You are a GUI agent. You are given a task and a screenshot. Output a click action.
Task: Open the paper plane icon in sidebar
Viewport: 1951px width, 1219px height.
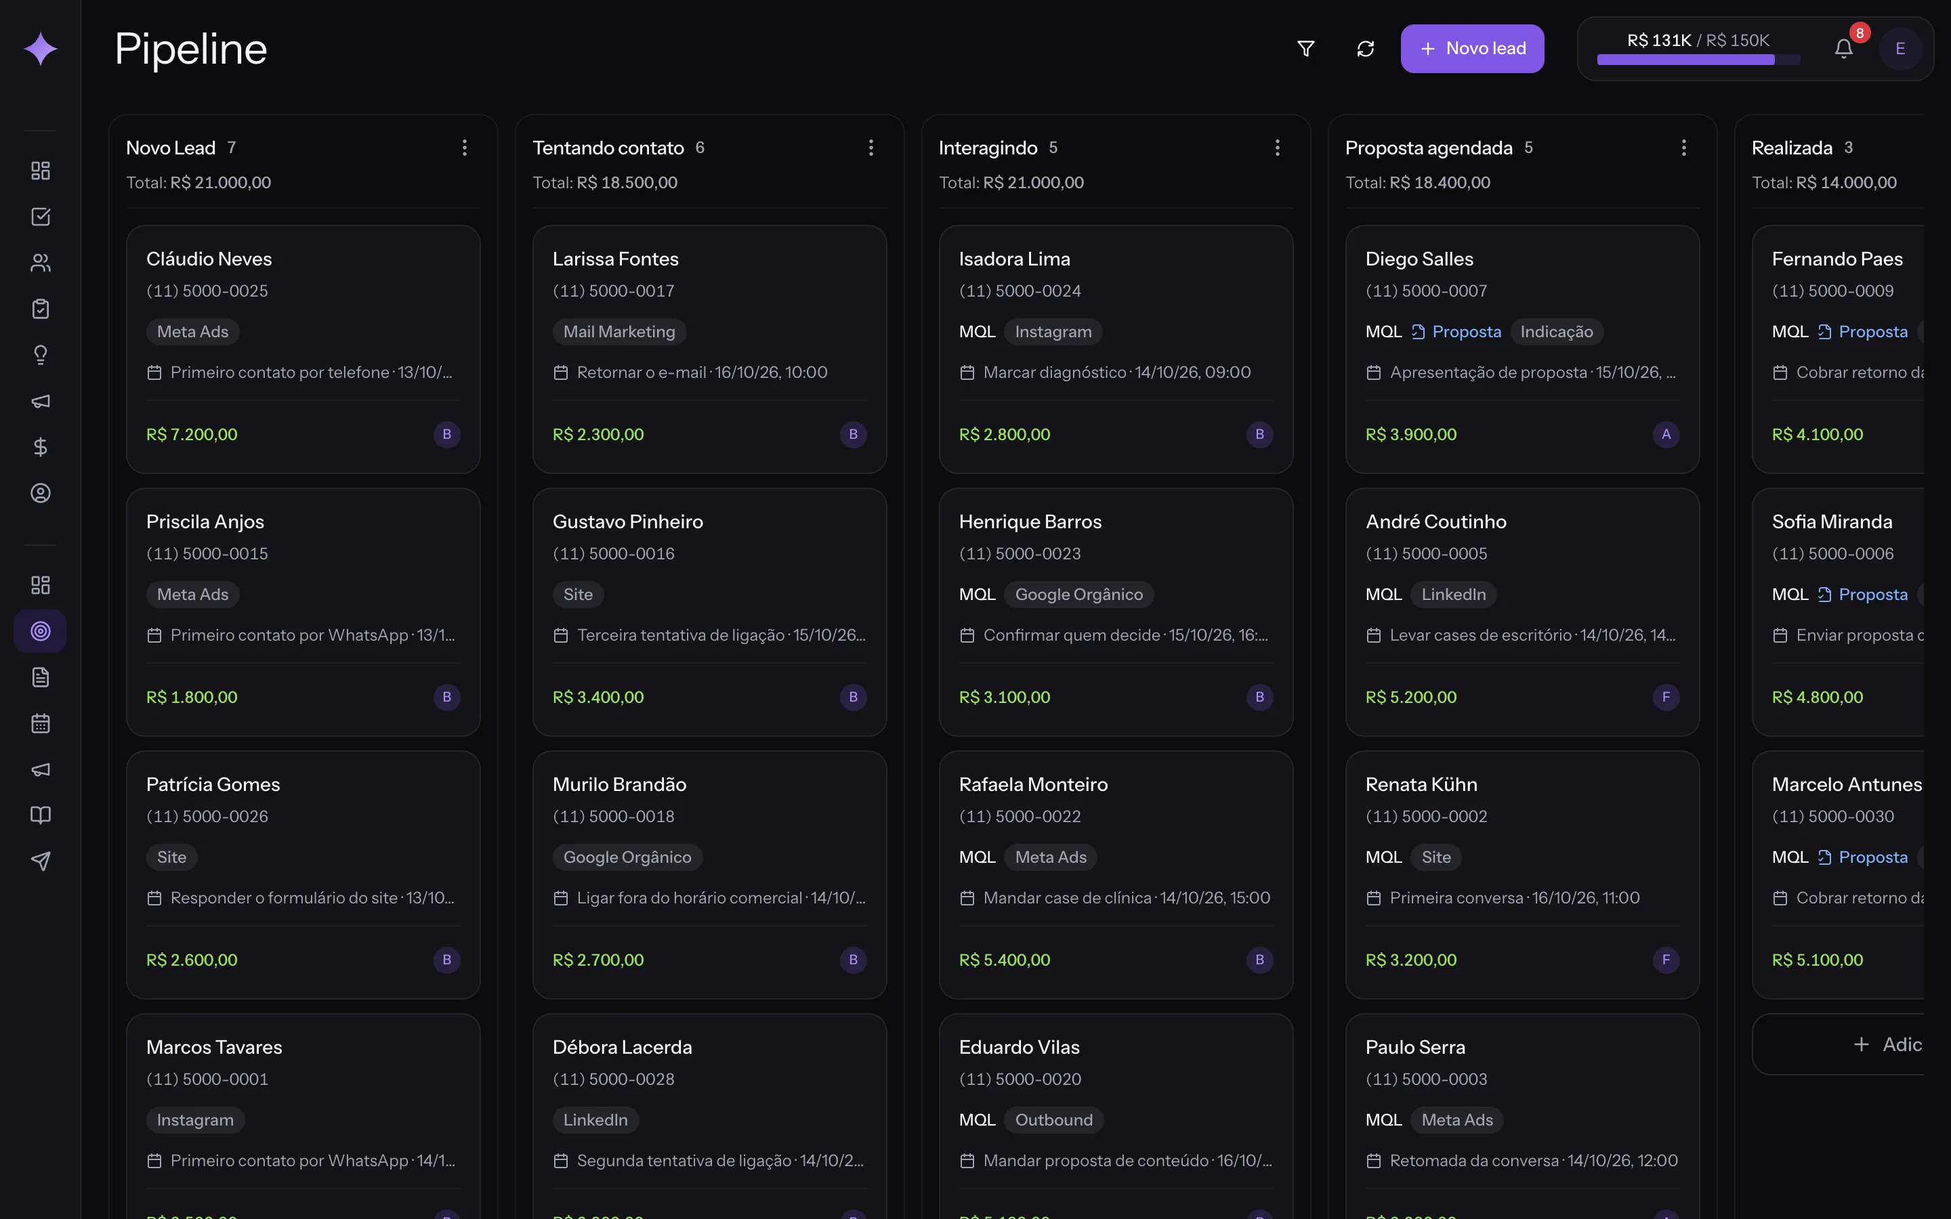coord(41,861)
